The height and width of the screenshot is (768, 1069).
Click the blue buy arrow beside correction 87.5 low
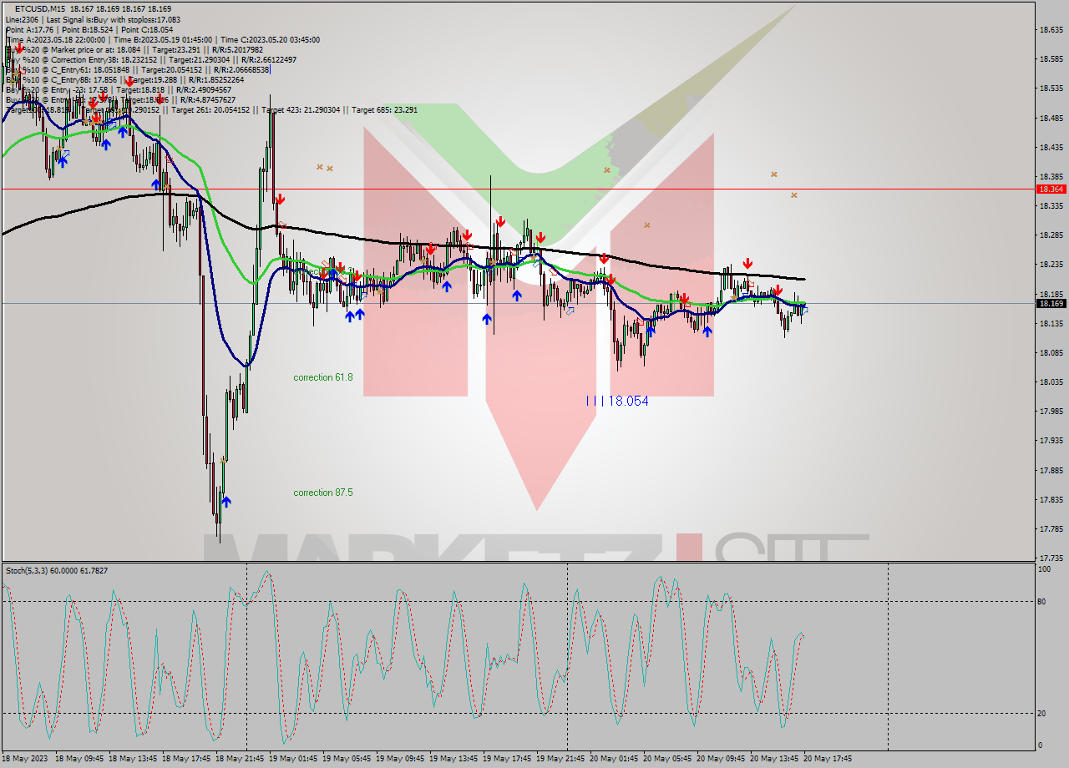226,502
